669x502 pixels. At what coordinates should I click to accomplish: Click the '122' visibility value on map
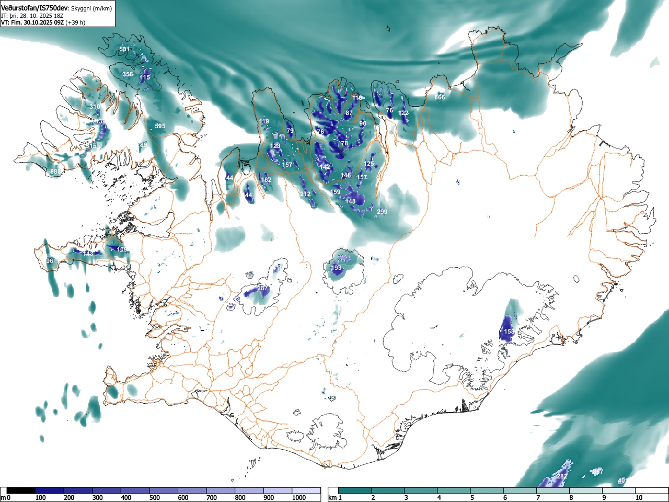403,113
